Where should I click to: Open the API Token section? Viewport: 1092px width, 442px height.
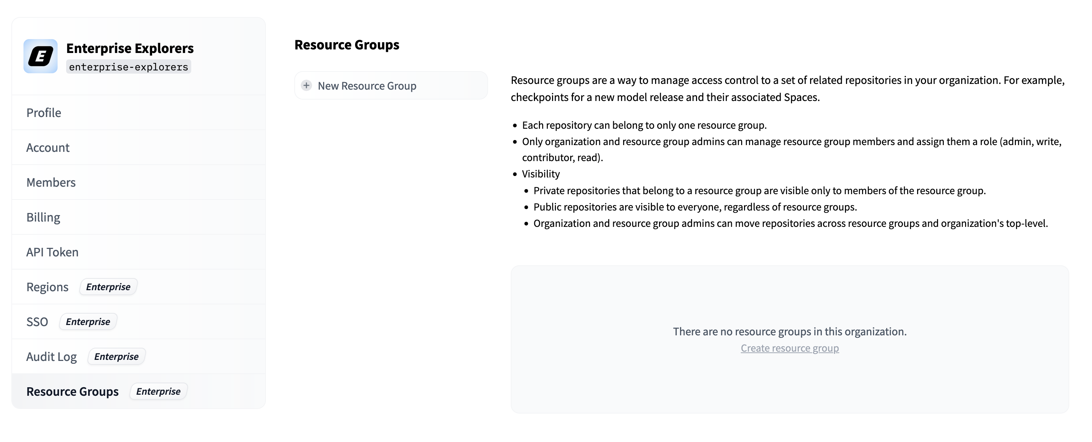[52, 252]
